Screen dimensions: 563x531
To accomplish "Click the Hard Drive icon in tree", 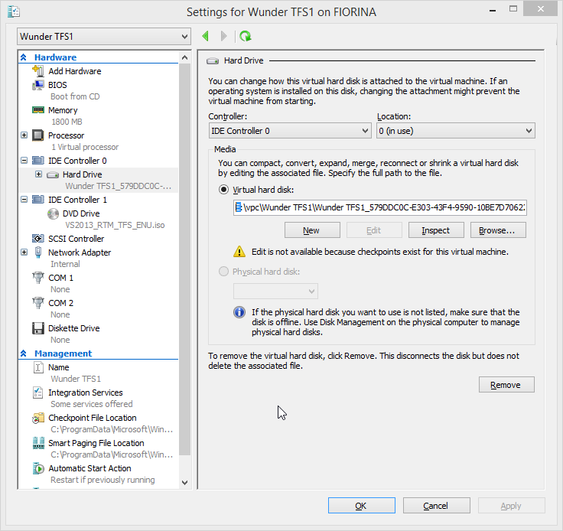I will (53, 175).
